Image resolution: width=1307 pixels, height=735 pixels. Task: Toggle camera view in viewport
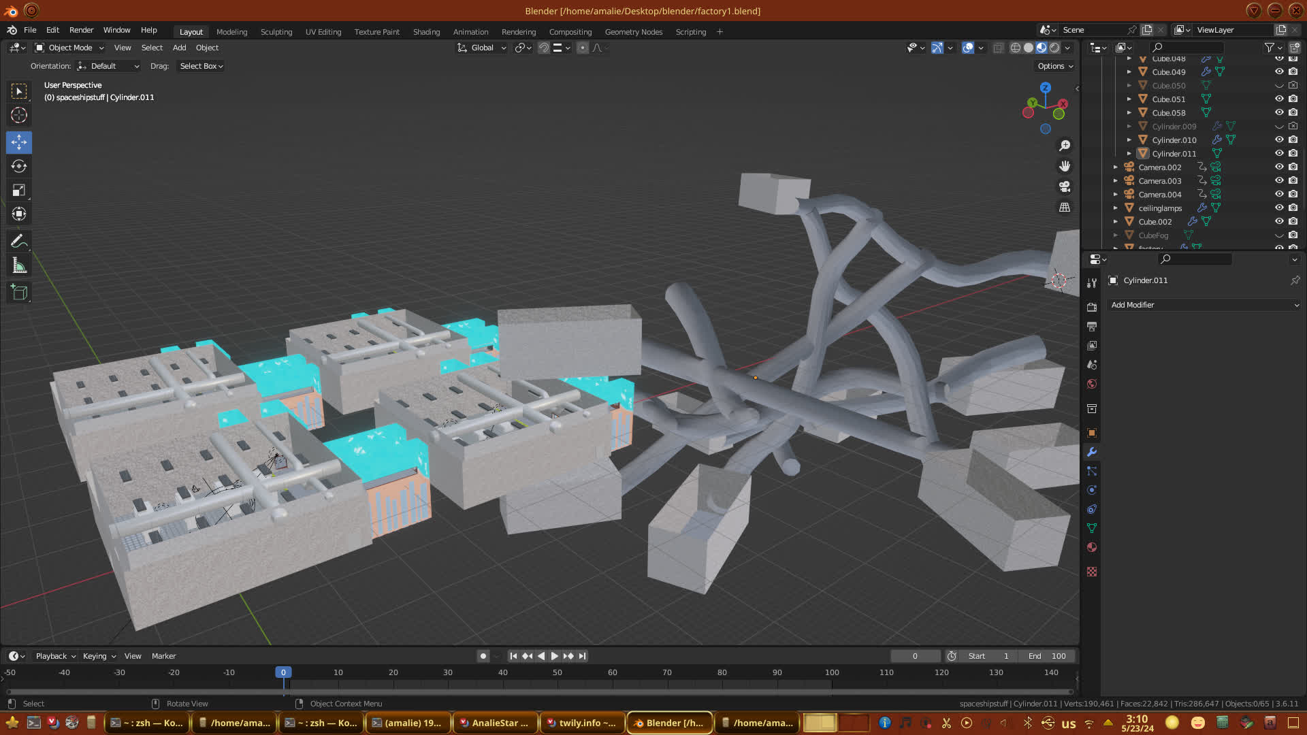pos(1065,186)
